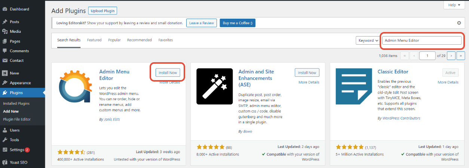Click the Tools wrench icon

pyautogui.click(x=5, y=140)
